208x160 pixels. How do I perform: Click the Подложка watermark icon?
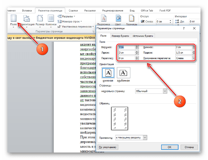(104, 19)
